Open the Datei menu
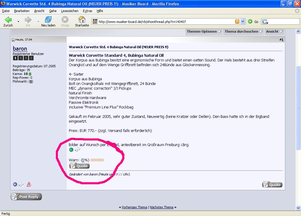301x216 pixels. [x=6, y=11]
